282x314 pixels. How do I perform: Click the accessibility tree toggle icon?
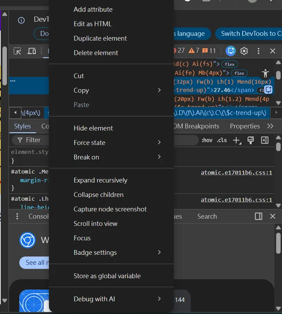265,74
